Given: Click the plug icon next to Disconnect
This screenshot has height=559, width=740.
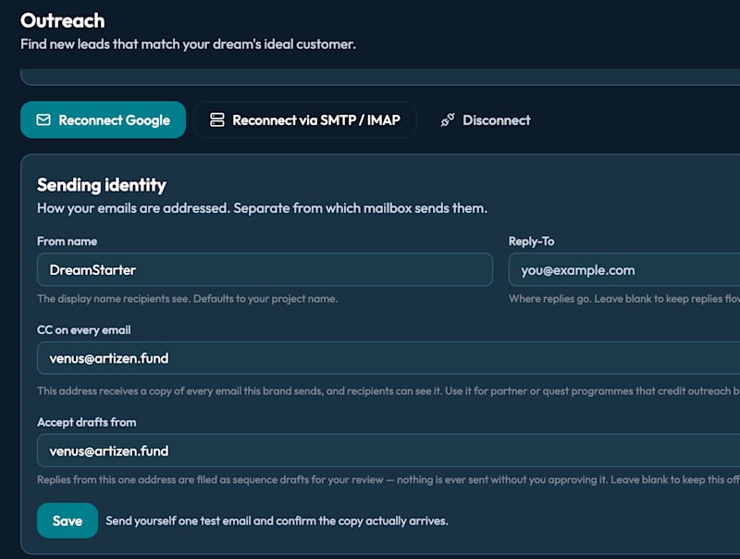Looking at the screenshot, I should coord(448,120).
